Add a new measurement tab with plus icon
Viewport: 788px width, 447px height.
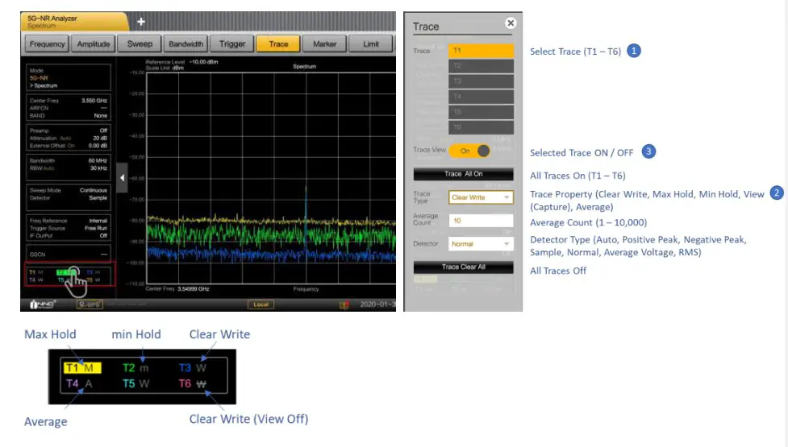(140, 22)
